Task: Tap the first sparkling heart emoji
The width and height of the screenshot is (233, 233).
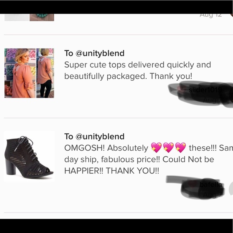Action: click(156, 147)
